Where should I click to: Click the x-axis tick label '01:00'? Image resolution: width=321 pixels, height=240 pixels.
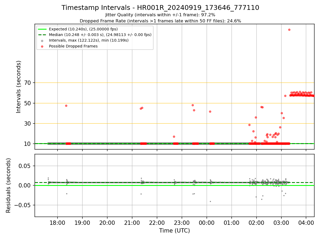pyautogui.click(x=231, y=223)
